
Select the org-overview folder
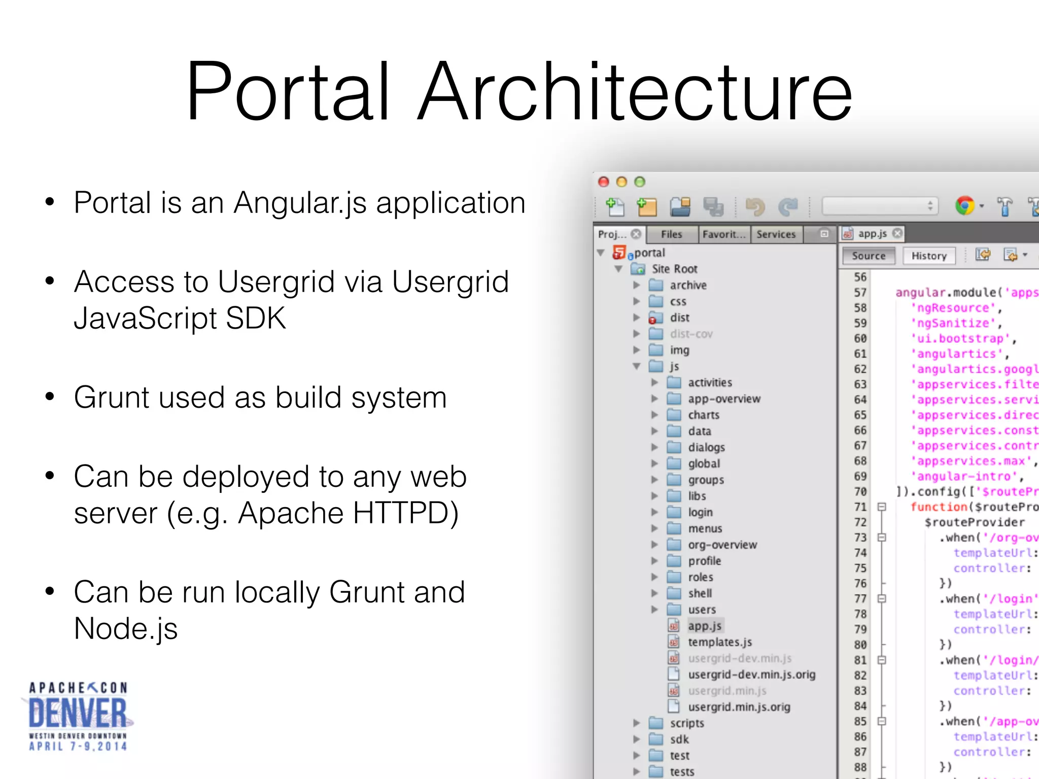(x=722, y=545)
